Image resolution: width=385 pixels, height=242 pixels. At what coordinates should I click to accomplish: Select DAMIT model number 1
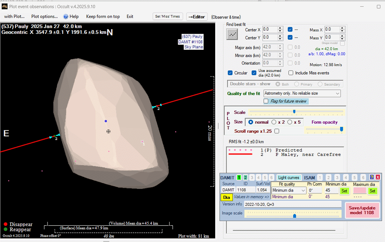tap(239, 177)
